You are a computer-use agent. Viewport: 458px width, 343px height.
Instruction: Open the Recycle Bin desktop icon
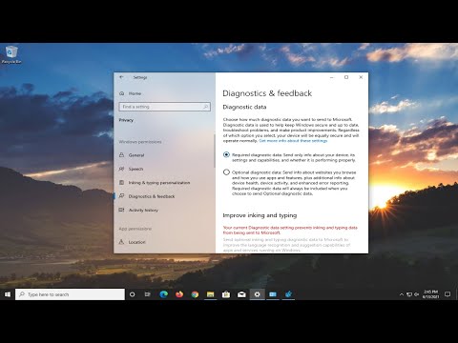[11, 54]
